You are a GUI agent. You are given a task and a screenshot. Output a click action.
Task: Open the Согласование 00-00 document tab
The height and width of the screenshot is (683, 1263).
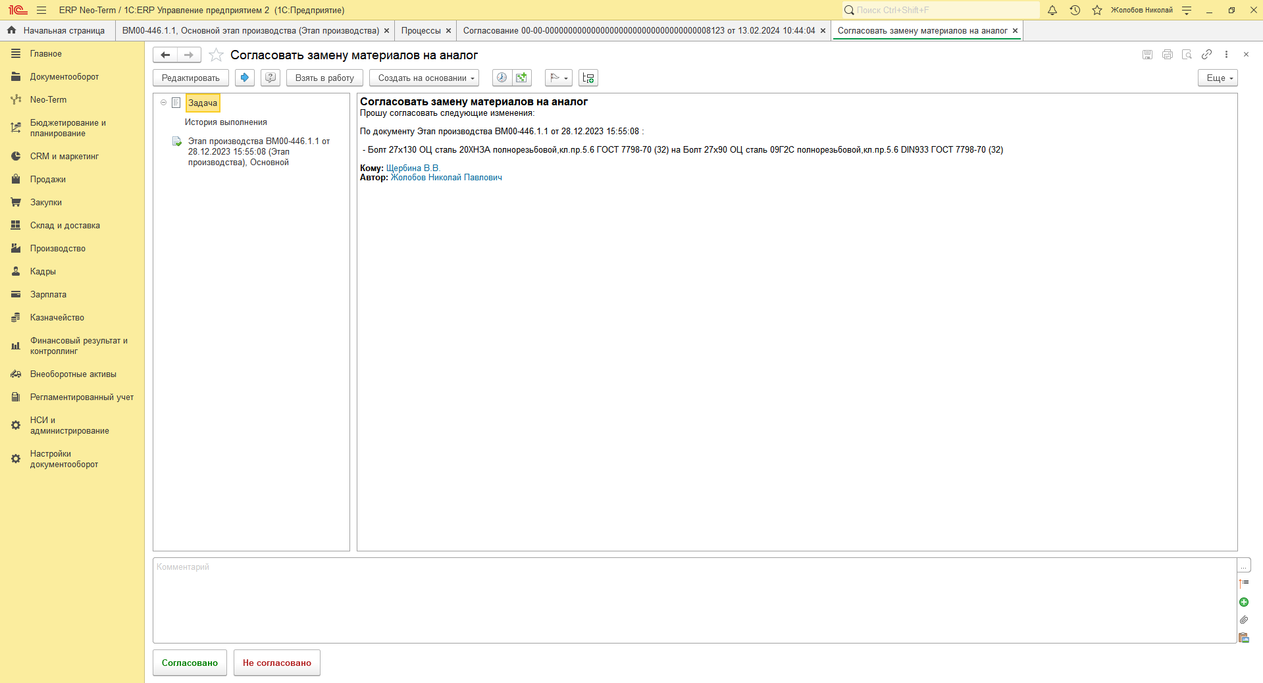coord(639,31)
